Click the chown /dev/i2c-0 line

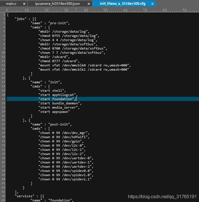coord(62,145)
